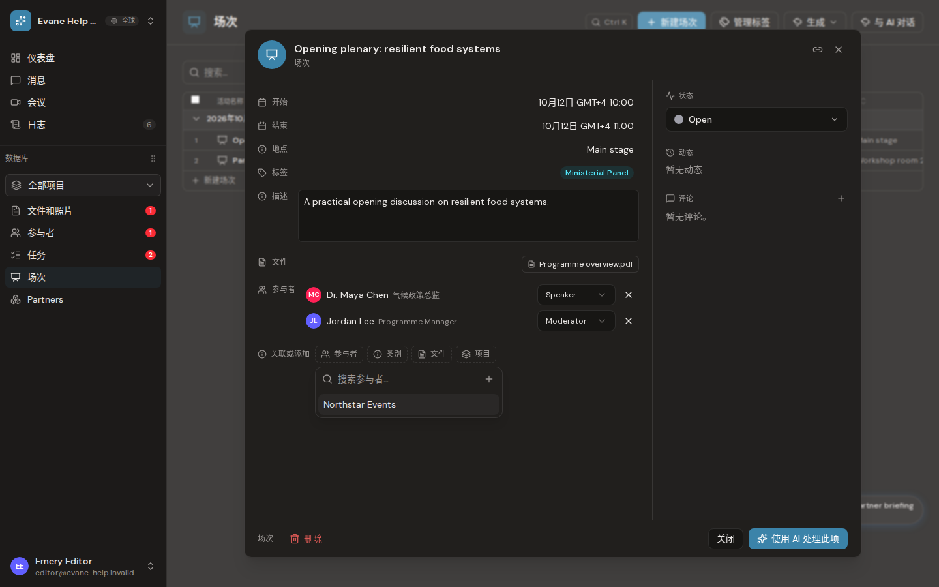Open Moderator role dropdown for Jordan Lee

576,321
